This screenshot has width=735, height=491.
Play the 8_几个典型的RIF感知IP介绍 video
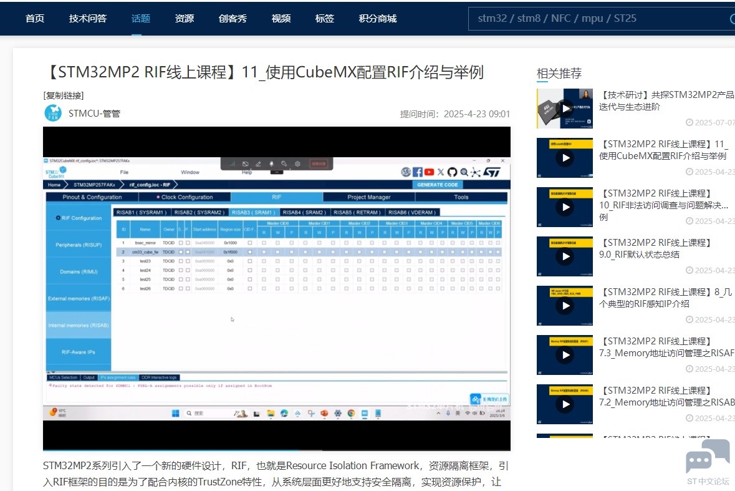click(565, 306)
